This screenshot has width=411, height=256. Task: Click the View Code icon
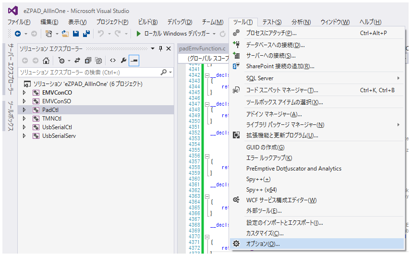113,61
